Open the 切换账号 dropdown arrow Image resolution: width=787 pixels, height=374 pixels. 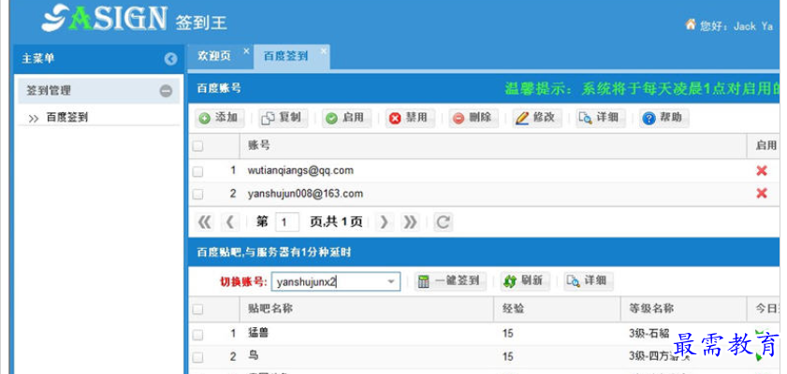point(391,281)
